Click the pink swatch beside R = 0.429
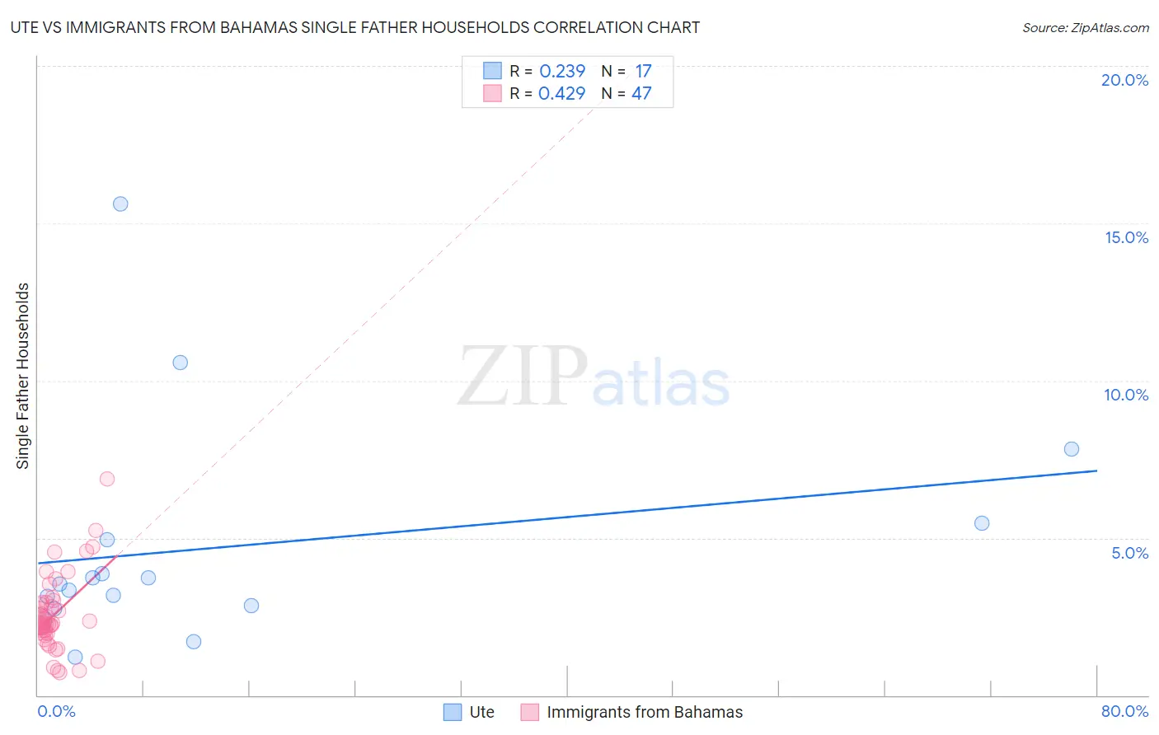 (492, 93)
